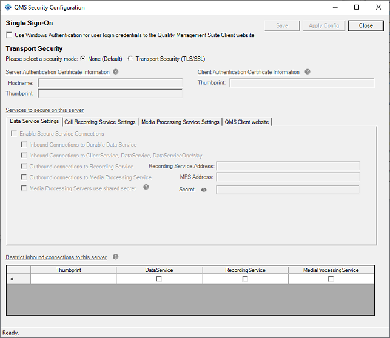Click the Thumbprint cell in new grid row
This screenshot has height=338, width=390.
tap(73, 279)
